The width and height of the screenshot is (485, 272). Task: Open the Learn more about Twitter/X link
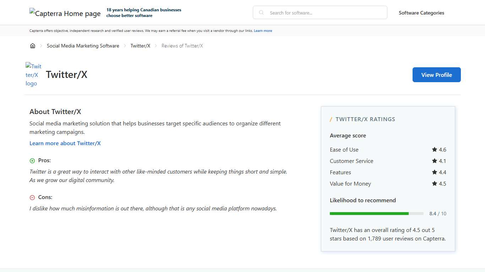tap(65, 143)
